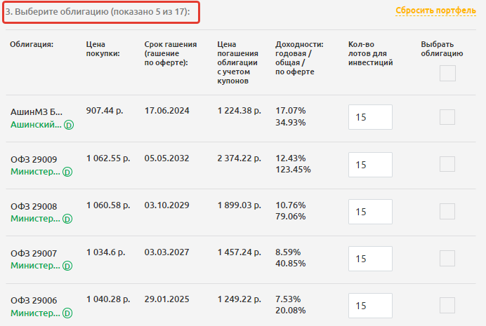Click the D icon in ОФЗ 29009 row

pos(68,172)
